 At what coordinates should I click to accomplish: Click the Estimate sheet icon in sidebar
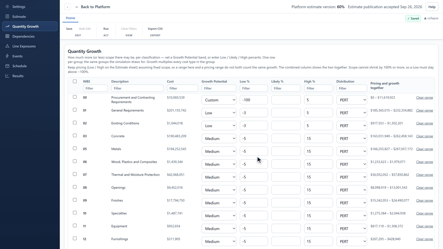click(x=7, y=17)
